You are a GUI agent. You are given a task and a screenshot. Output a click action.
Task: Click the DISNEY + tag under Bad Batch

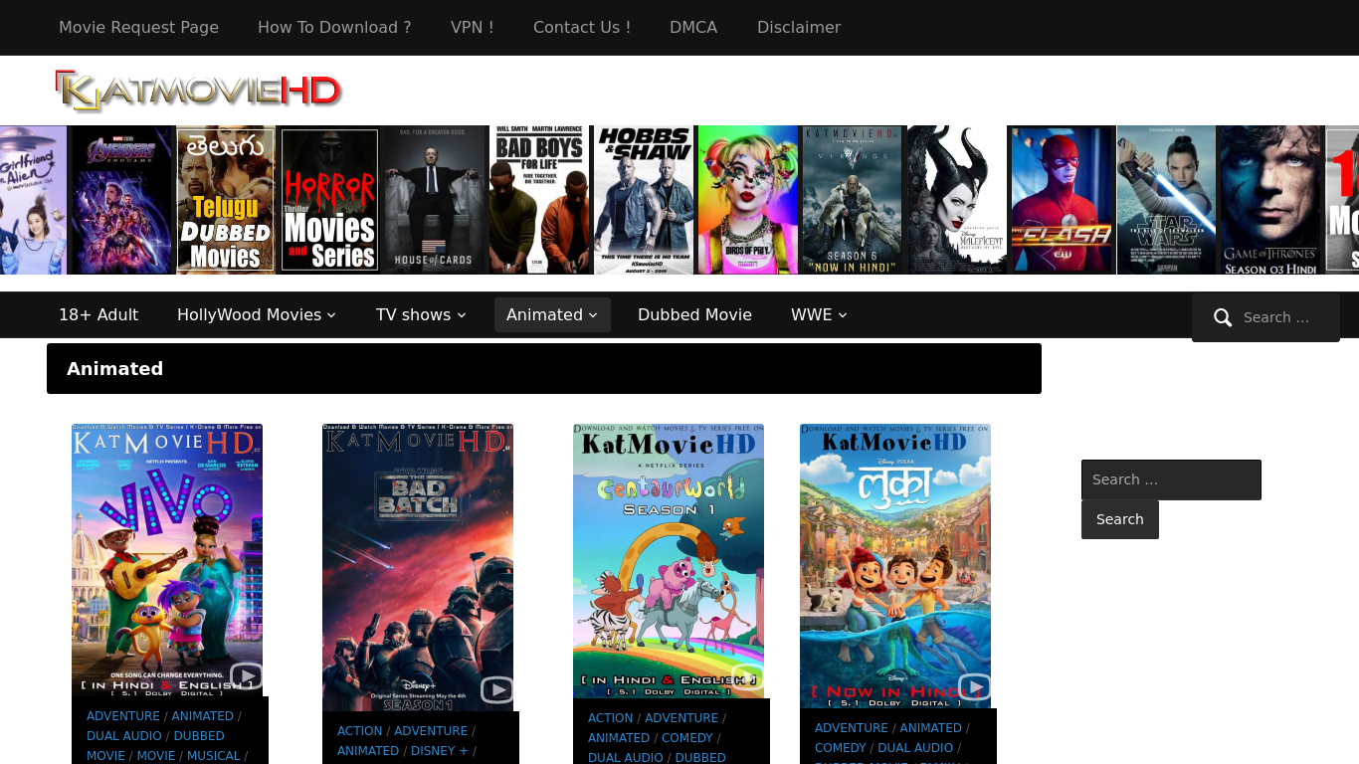click(440, 751)
